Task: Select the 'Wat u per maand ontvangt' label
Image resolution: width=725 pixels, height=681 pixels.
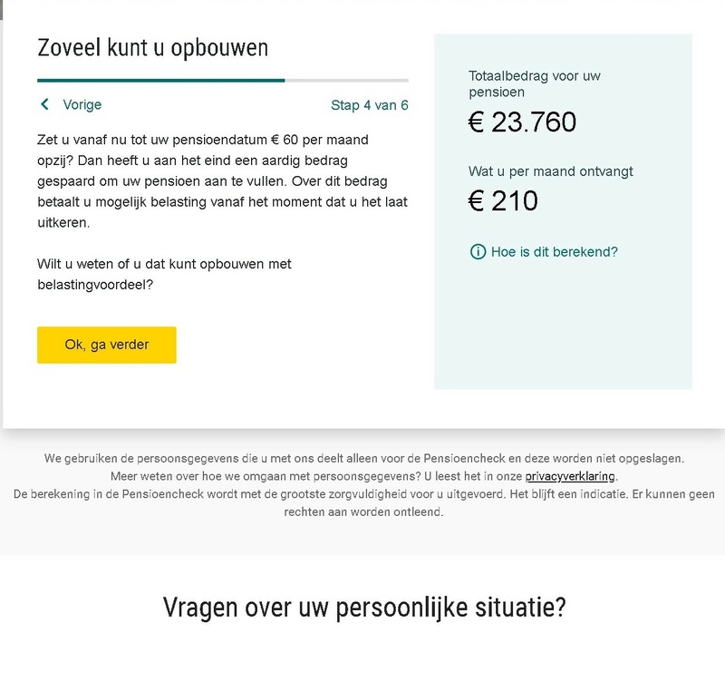Action: tap(550, 170)
